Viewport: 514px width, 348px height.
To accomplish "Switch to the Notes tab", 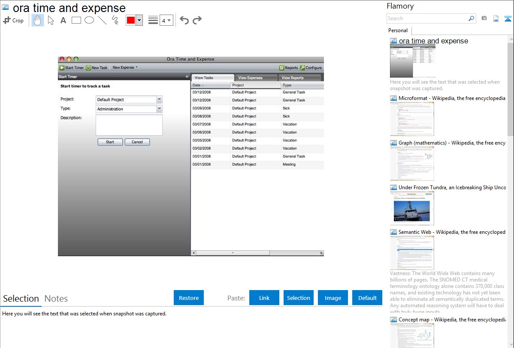I will tap(56, 299).
